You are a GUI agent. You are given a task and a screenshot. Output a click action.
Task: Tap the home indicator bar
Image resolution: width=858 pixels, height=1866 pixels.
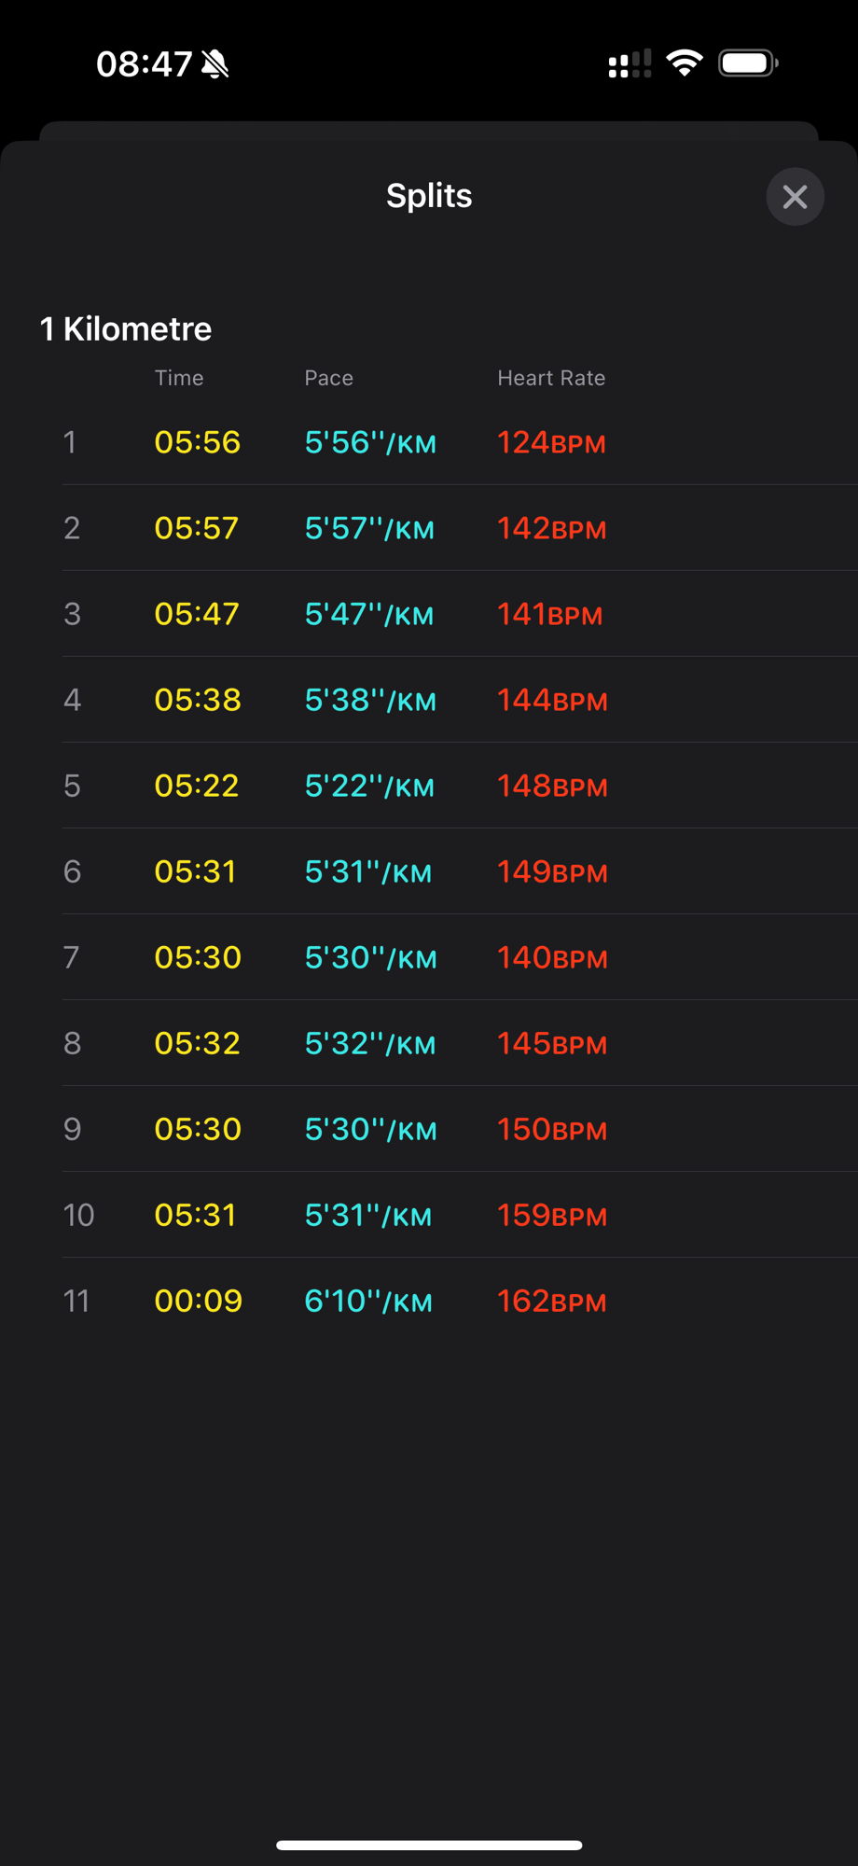point(429,1845)
